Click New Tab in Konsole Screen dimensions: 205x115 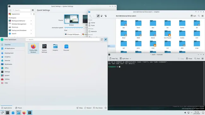pyautogui.click(x=114, y=59)
